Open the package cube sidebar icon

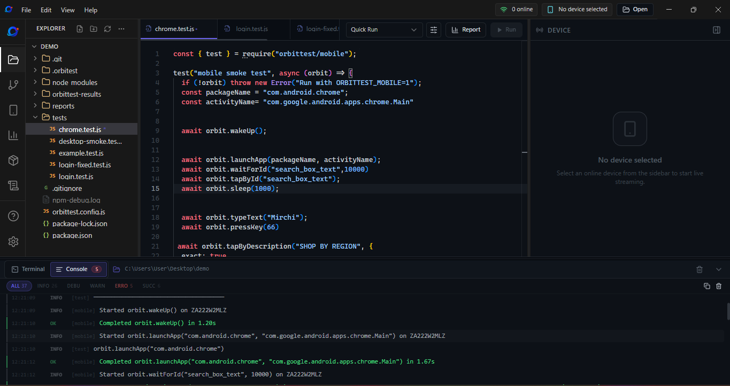[x=13, y=160]
